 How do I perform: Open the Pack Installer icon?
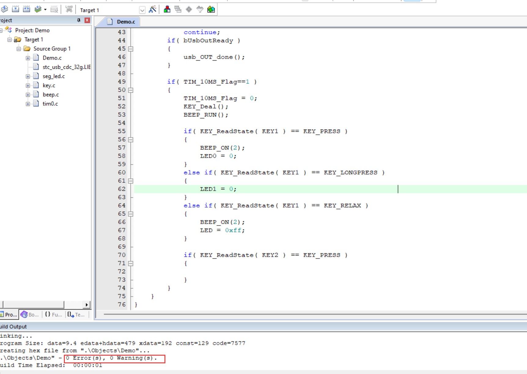(x=211, y=9)
